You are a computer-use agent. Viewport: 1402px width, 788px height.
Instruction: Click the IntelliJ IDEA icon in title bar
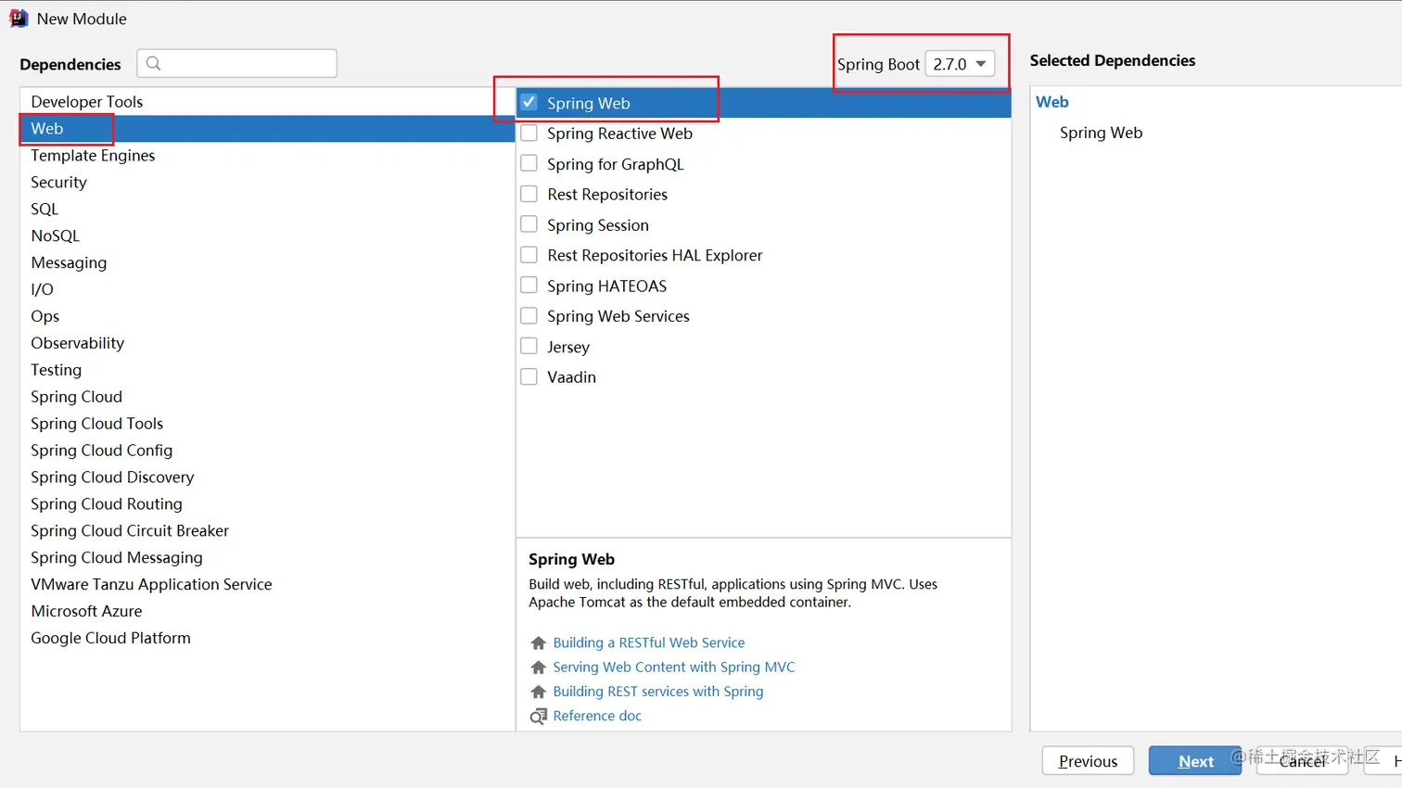(19, 19)
